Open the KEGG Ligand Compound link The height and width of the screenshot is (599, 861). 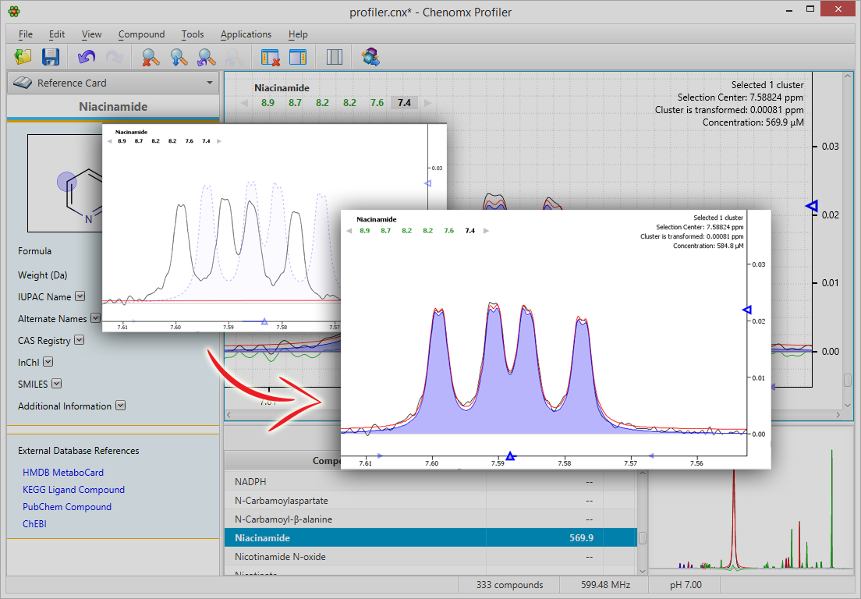pos(73,489)
